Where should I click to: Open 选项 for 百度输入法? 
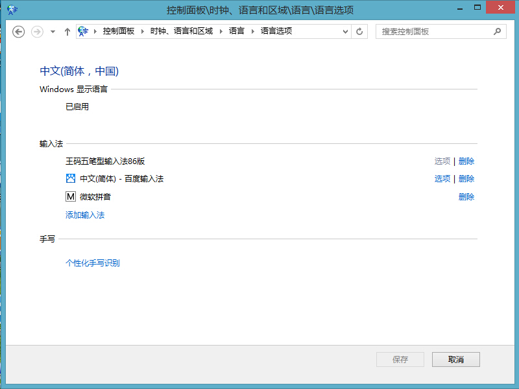(x=442, y=179)
